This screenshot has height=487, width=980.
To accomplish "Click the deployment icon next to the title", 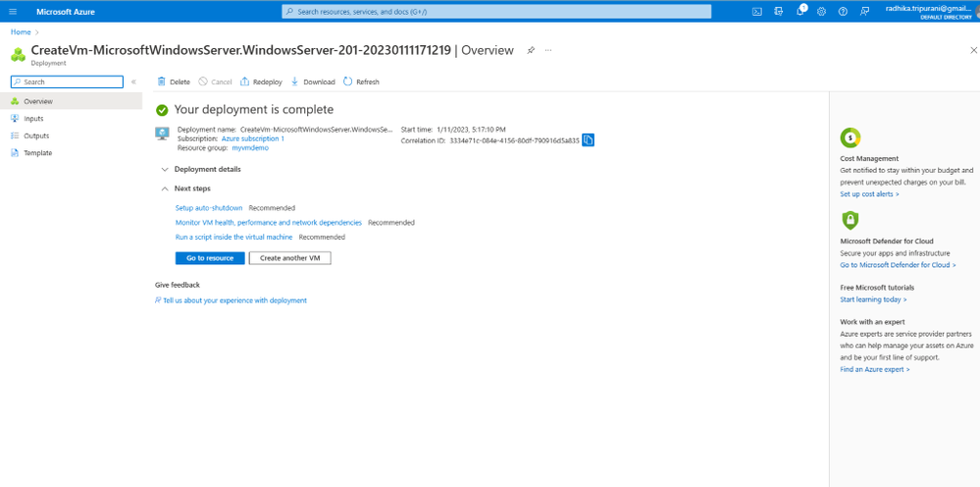I will 18,54.
